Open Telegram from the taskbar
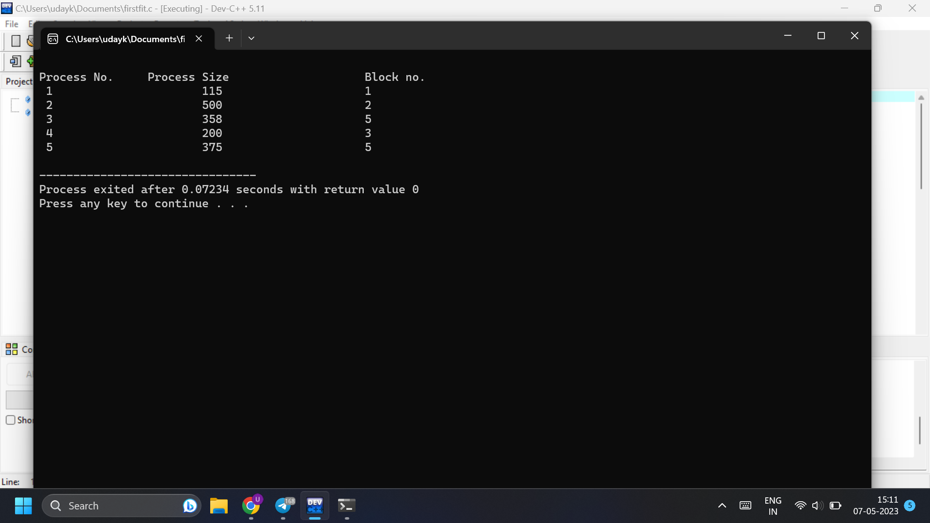Viewport: 930px width, 523px height. [x=283, y=505]
